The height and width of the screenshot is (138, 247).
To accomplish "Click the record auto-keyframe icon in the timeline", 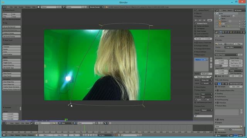I will (116, 135).
